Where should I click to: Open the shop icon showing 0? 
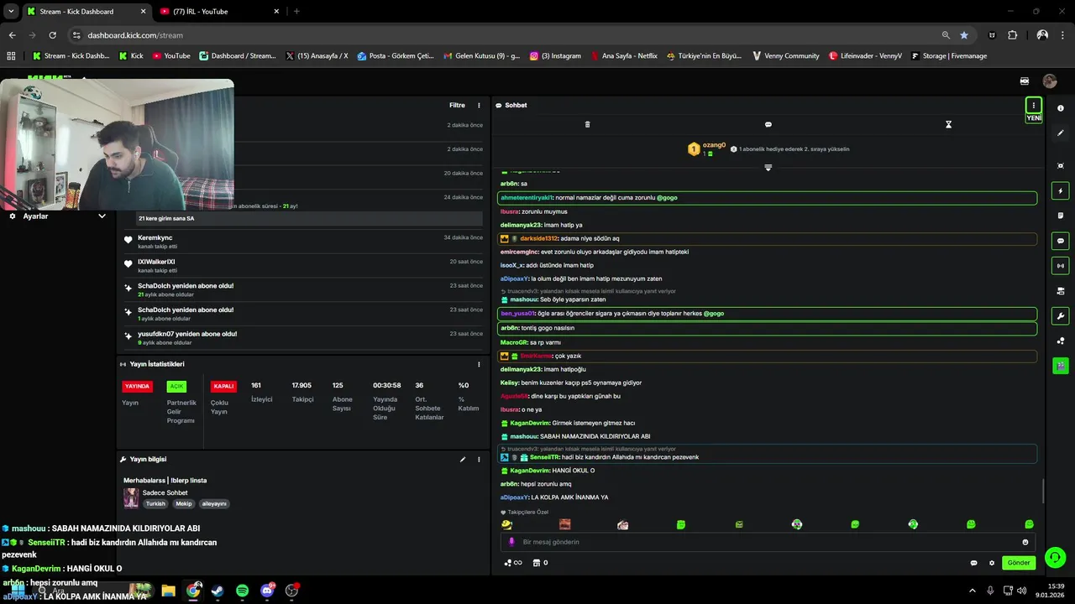pos(541,563)
